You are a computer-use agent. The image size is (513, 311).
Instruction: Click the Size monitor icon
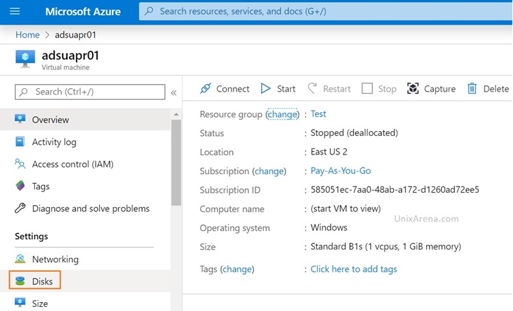[x=20, y=303]
